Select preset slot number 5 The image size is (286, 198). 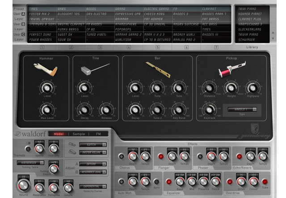pos(158,47)
